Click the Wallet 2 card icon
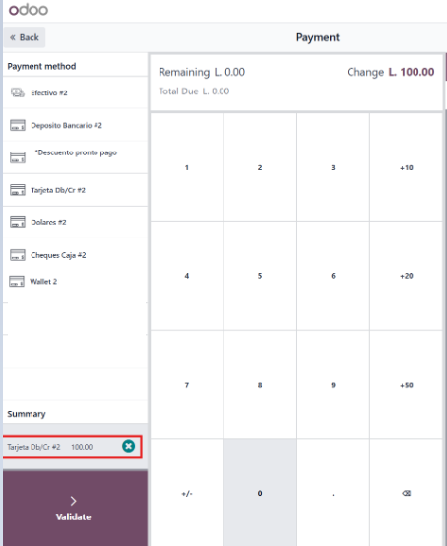Screen dimensions: 447x546 coord(17,281)
